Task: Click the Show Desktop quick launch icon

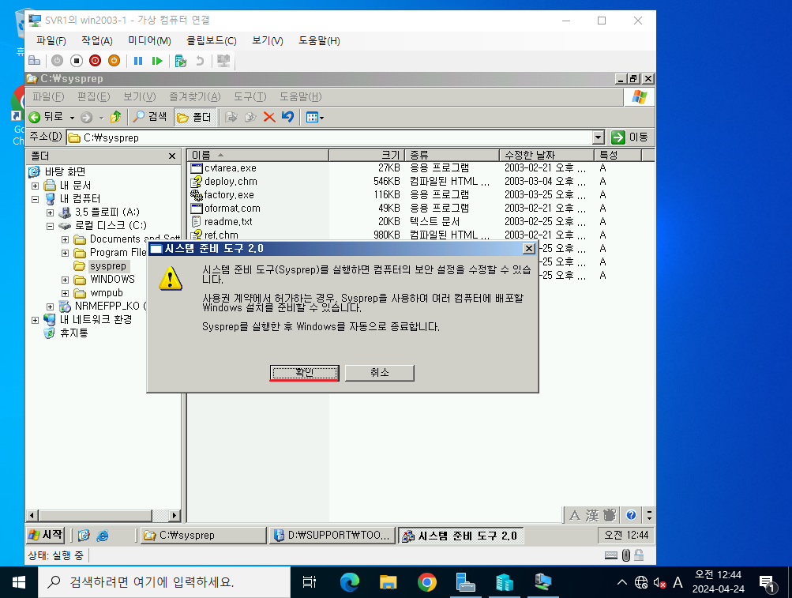Action: [84, 536]
